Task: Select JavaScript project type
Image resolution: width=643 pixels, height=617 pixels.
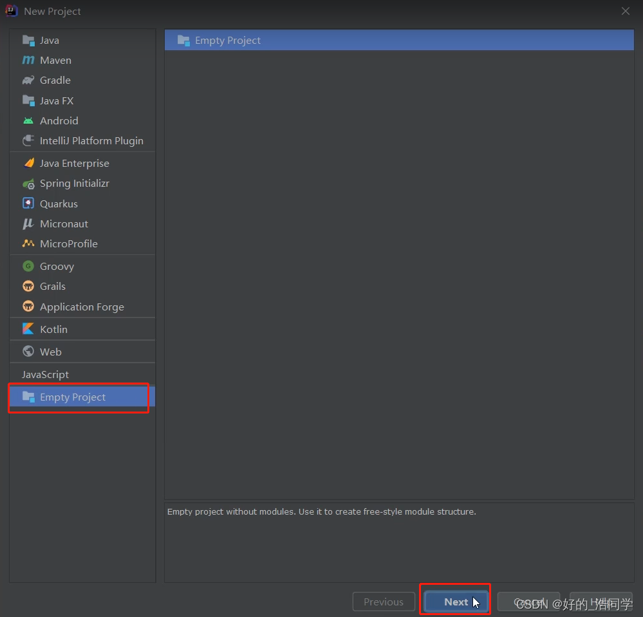Action: pyautogui.click(x=82, y=374)
